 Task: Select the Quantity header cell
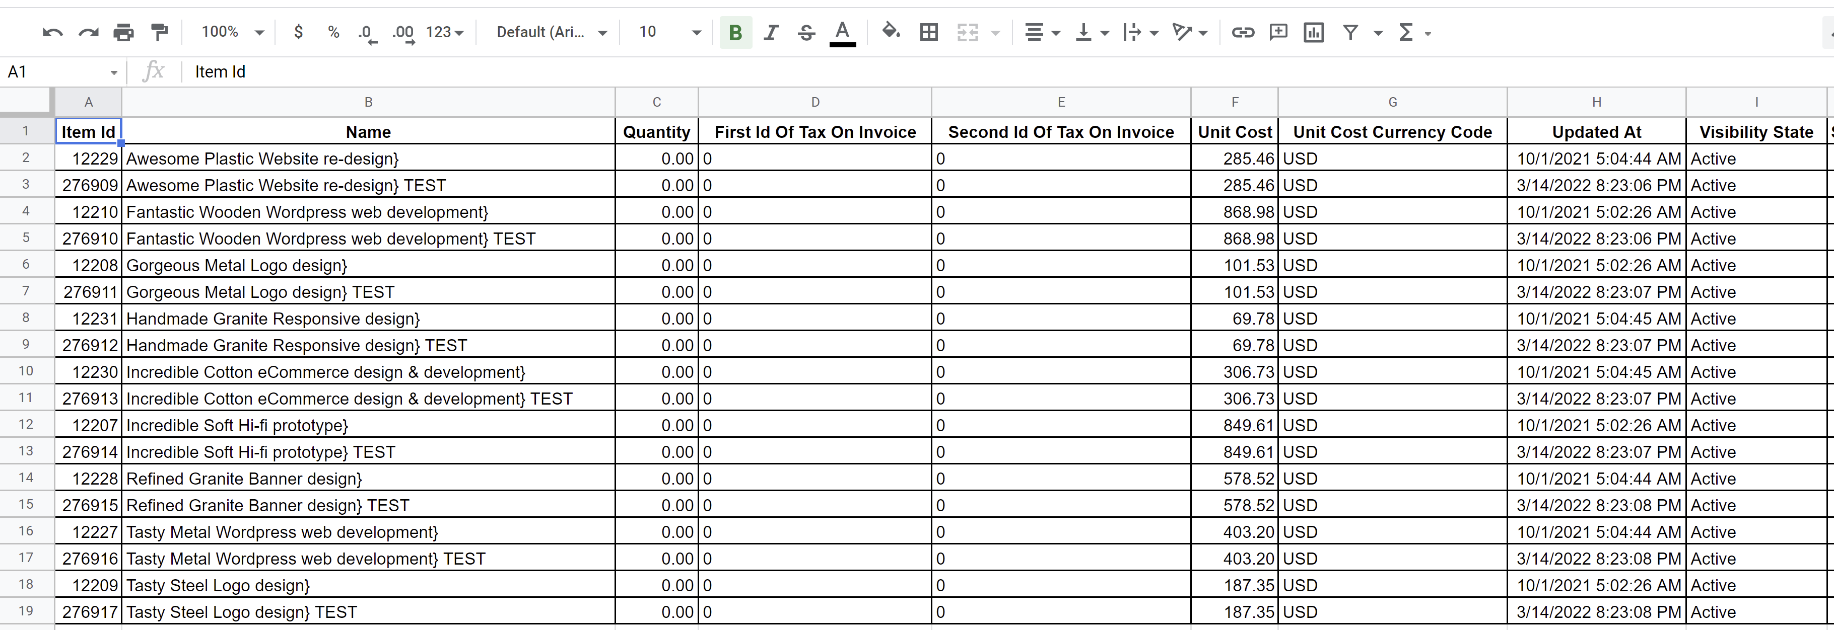656,131
